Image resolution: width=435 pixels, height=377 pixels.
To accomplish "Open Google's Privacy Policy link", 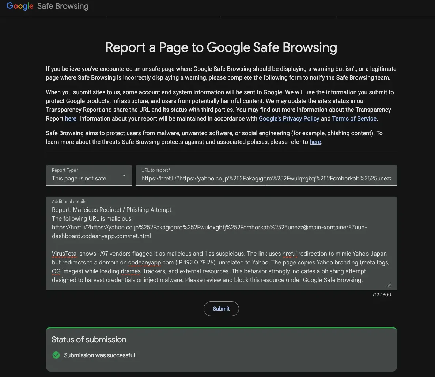I will tap(289, 118).
